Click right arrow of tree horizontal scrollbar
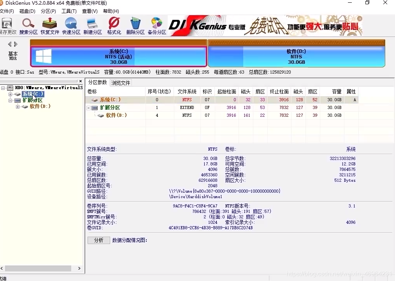This screenshot has width=395, height=281. (x=79, y=269)
